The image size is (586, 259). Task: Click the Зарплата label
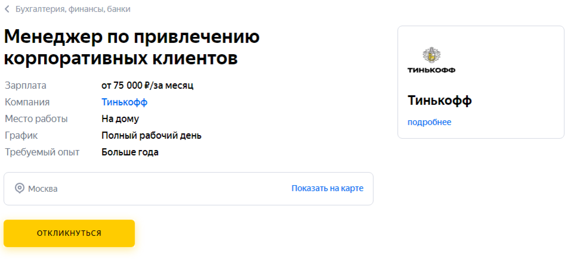(x=26, y=86)
